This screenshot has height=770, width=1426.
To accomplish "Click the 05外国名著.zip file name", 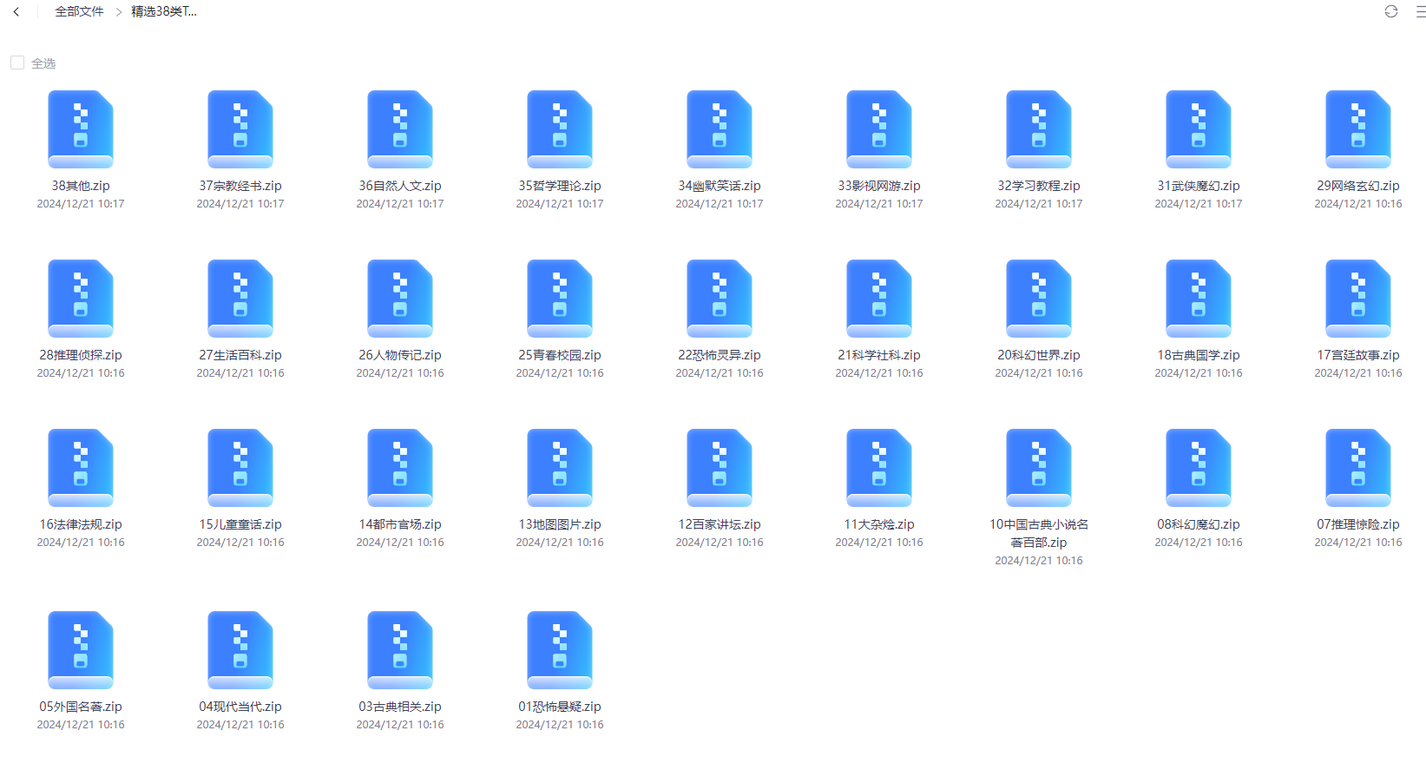I will coord(81,707).
